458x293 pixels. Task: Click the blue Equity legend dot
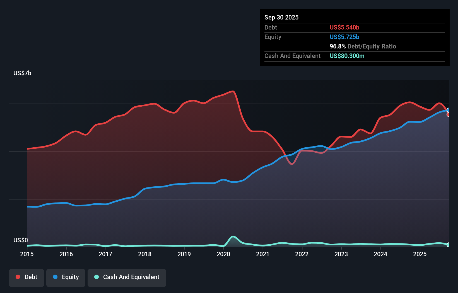[55, 277]
